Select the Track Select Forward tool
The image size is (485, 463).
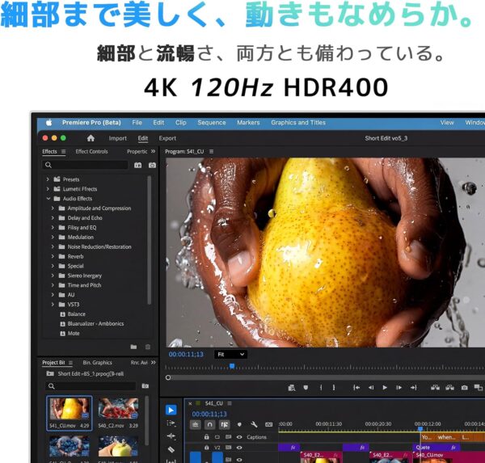click(171, 423)
